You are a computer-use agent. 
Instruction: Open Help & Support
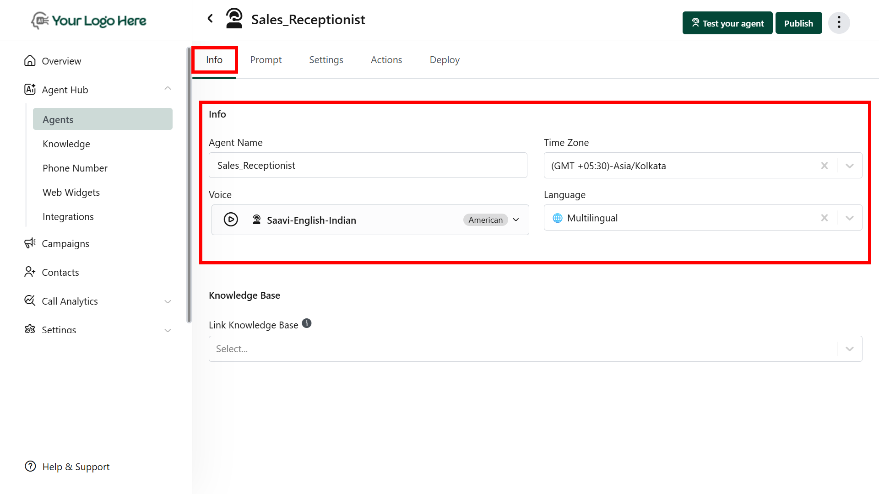coord(76,467)
